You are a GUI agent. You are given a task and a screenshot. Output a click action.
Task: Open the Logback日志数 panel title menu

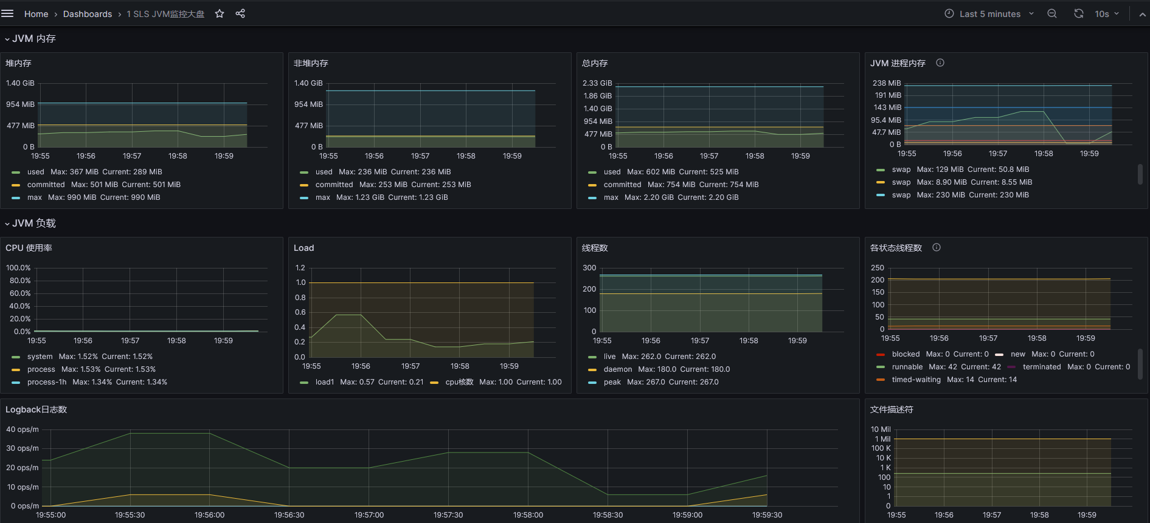36,409
